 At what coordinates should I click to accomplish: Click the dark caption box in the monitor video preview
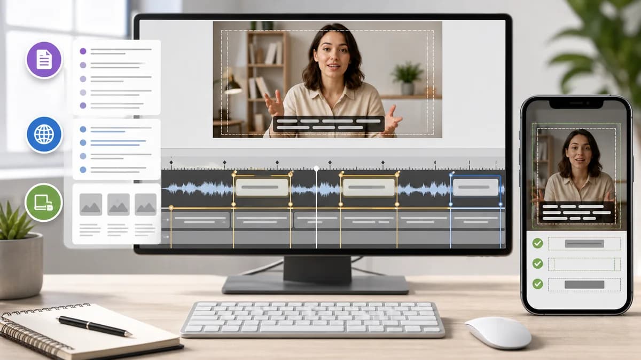click(329, 124)
